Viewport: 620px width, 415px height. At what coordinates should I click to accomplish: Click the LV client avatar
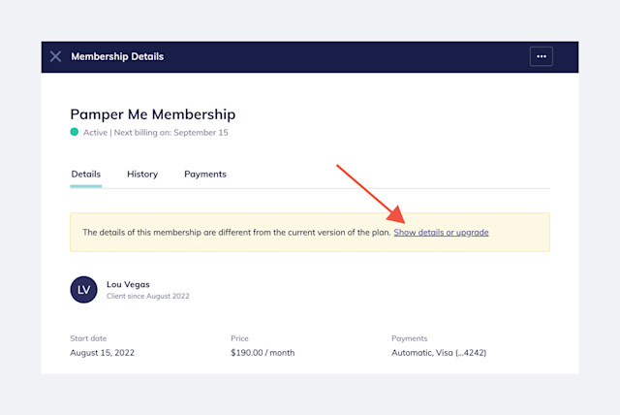[84, 290]
